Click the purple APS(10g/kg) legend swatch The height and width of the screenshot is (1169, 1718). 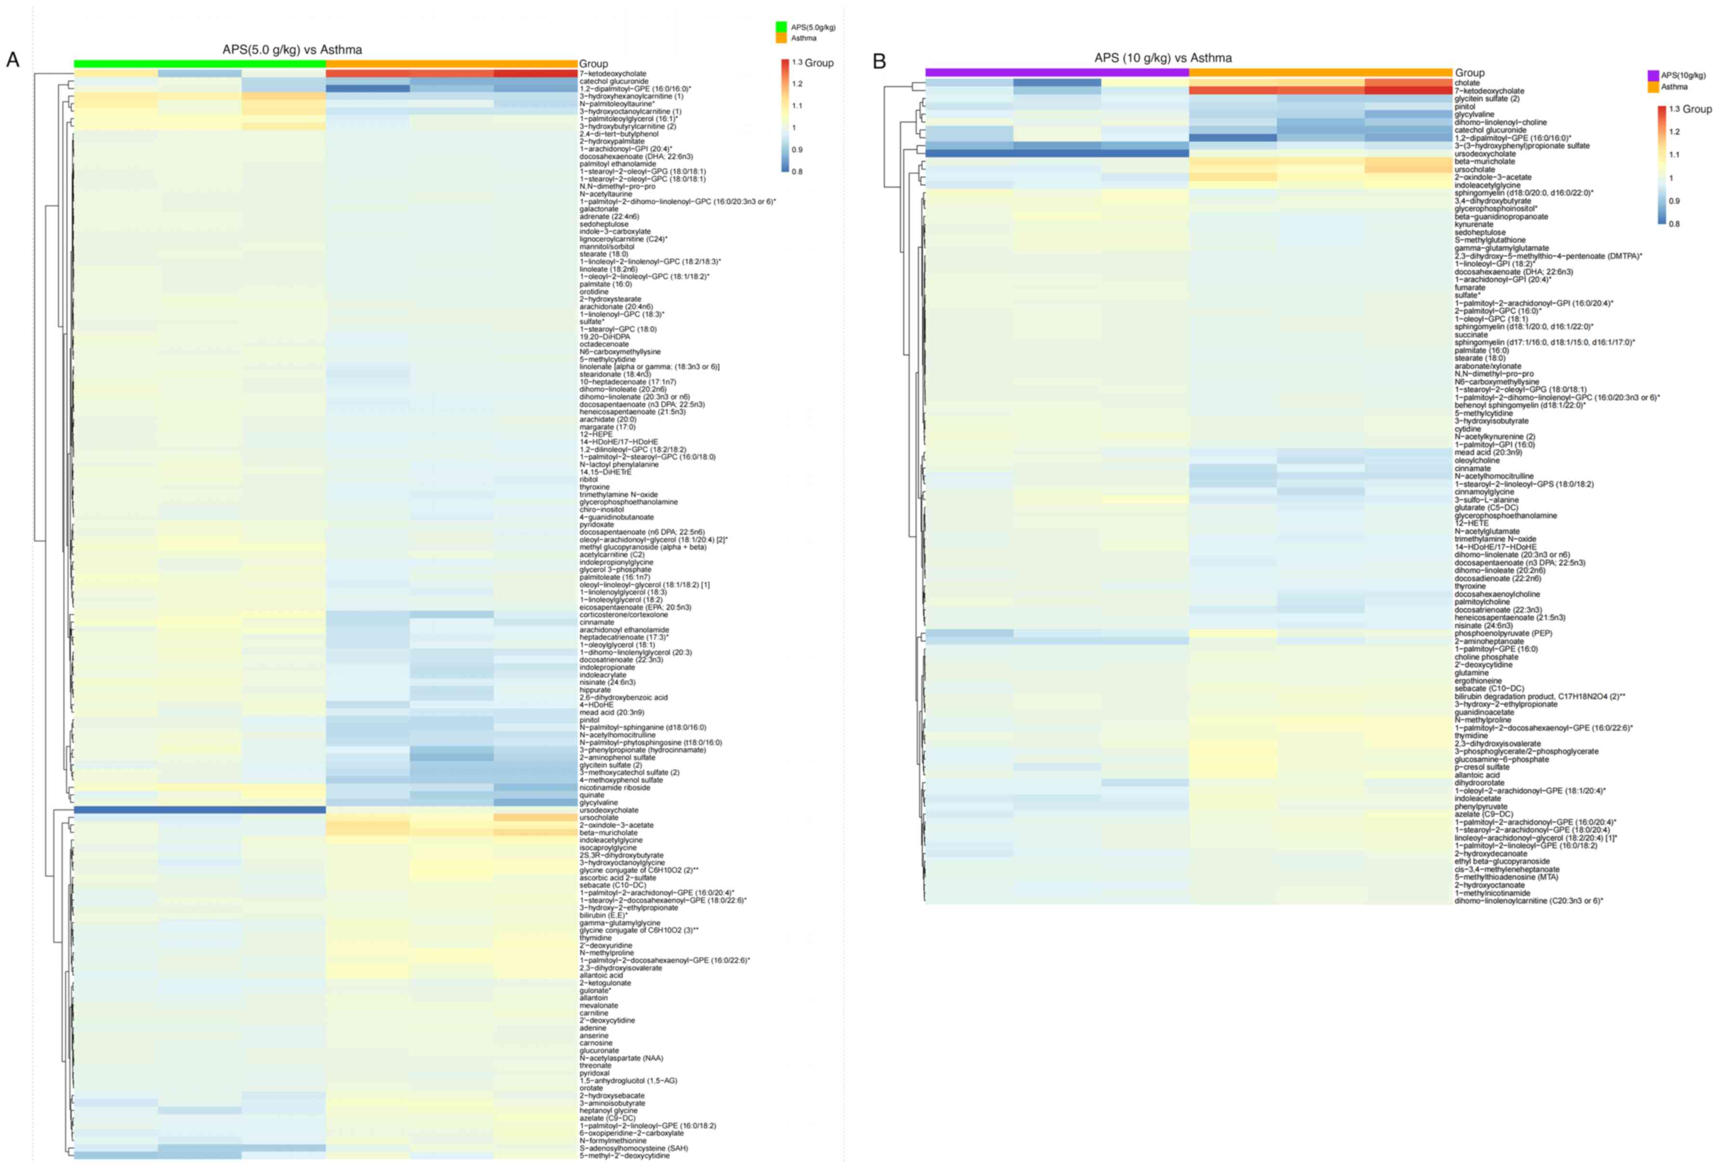pos(1653,76)
